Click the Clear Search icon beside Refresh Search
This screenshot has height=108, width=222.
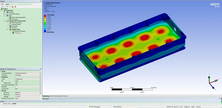click(5, 7)
